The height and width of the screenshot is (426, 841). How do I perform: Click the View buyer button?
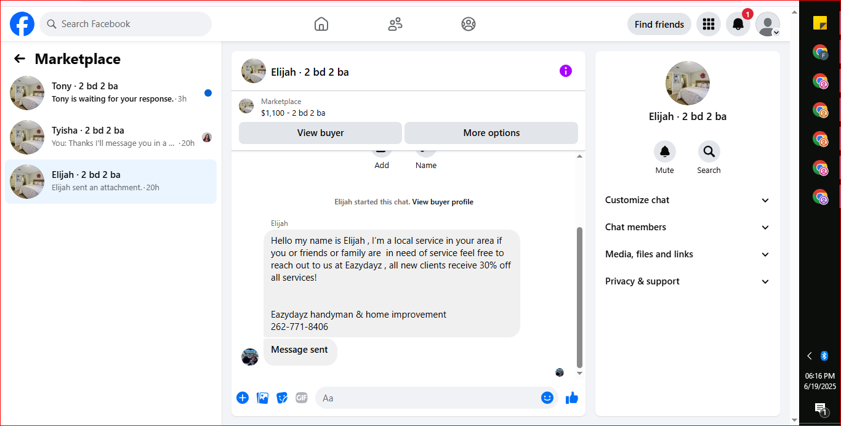tap(320, 133)
